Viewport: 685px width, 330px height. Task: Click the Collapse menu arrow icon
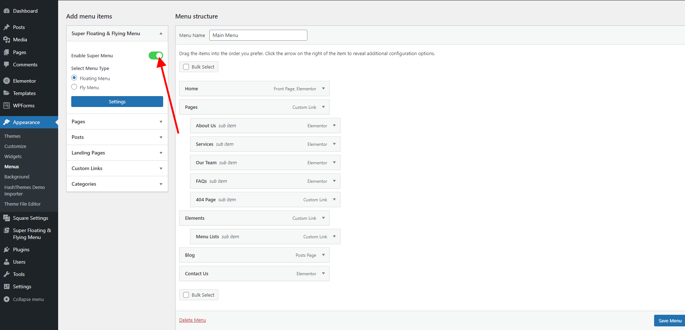7,299
